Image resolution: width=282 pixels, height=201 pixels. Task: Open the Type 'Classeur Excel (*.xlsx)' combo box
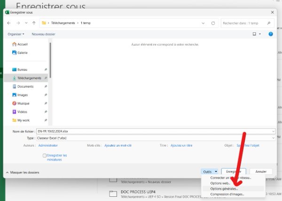pyautogui.click(x=156, y=138)
